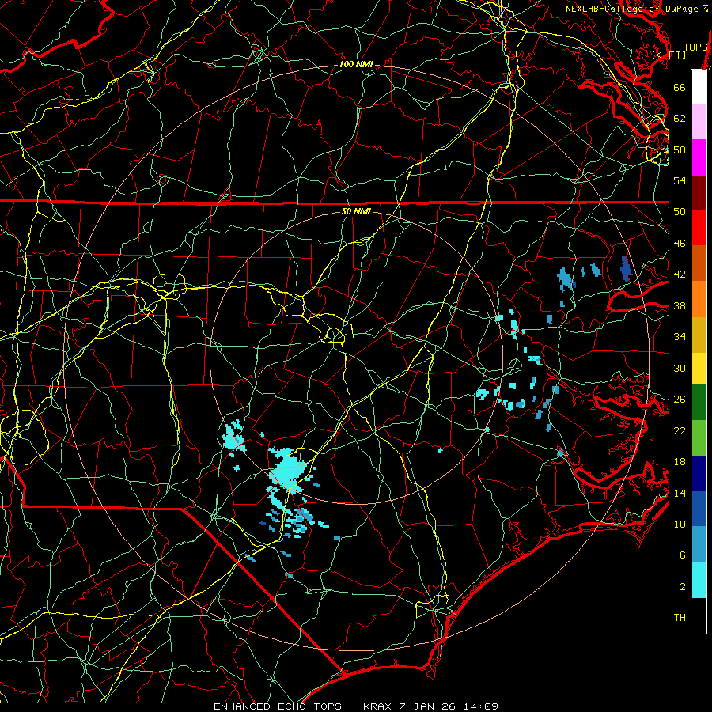Click the gold 38 kft legend swatch
The width and height of the screenshot is (712, 712).
(699, 335)
